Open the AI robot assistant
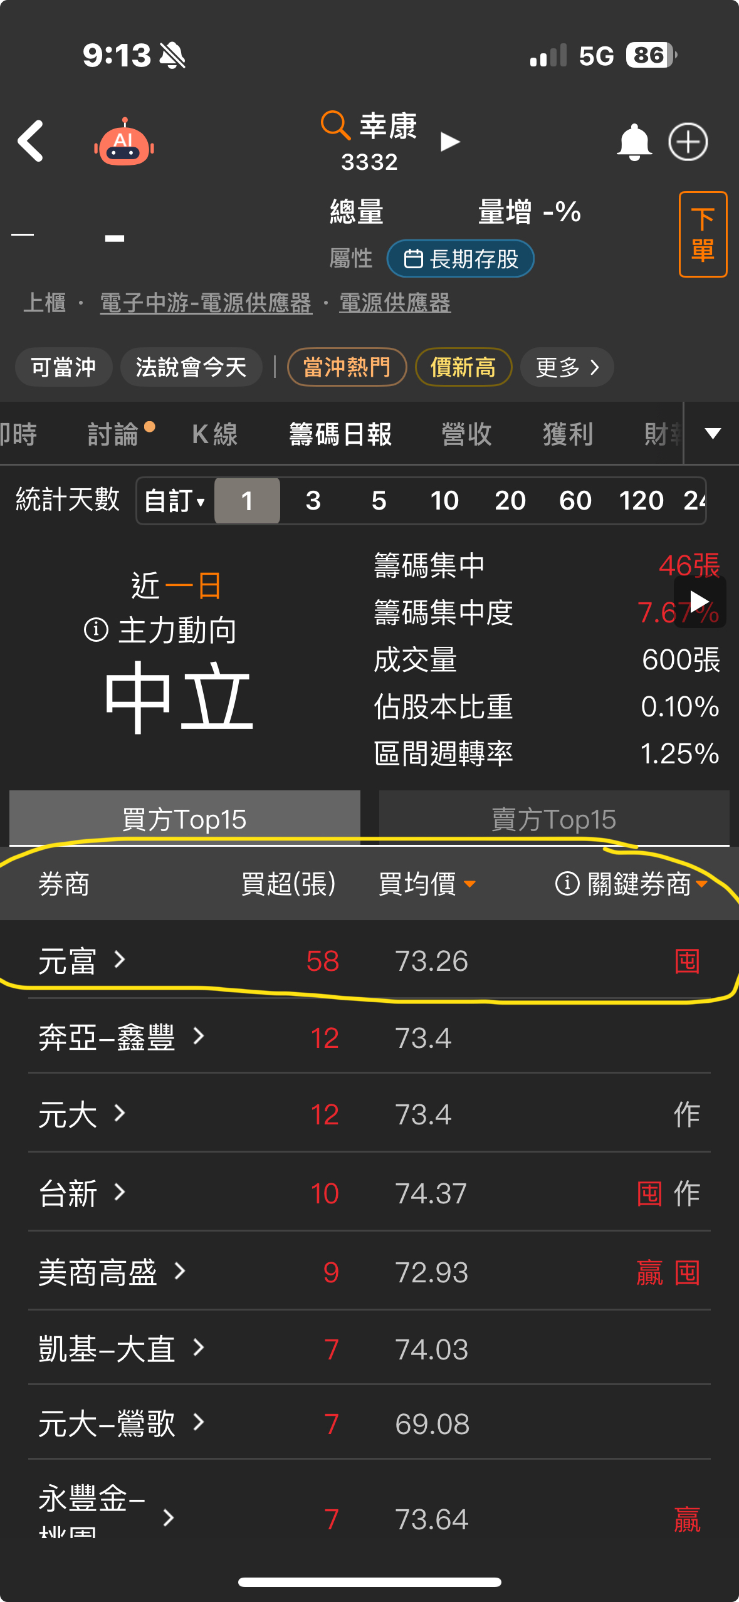 [124, 142]
